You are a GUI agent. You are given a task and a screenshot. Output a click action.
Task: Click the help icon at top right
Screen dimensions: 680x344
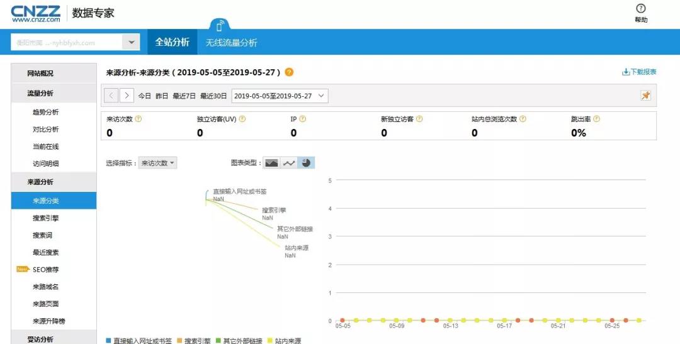[x=641, y=9]
